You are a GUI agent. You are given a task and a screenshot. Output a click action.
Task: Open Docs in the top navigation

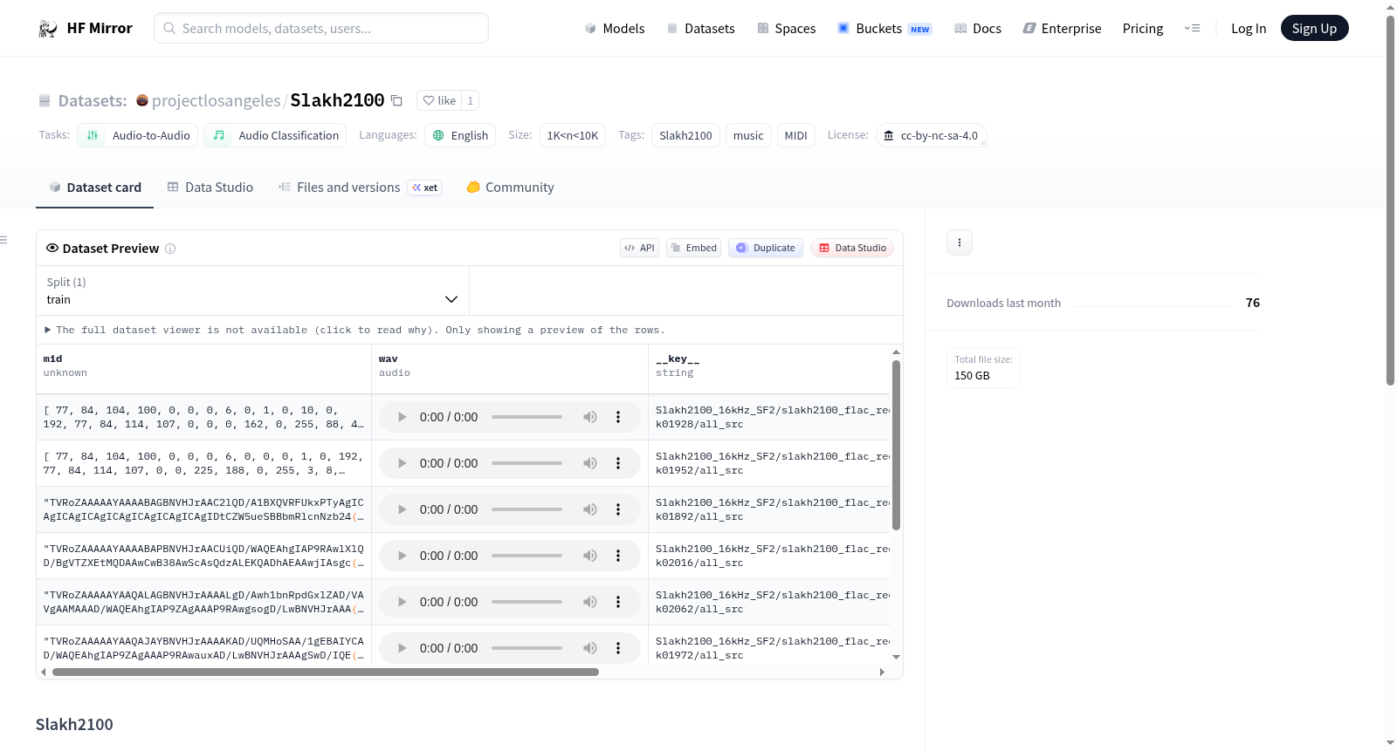978,29
